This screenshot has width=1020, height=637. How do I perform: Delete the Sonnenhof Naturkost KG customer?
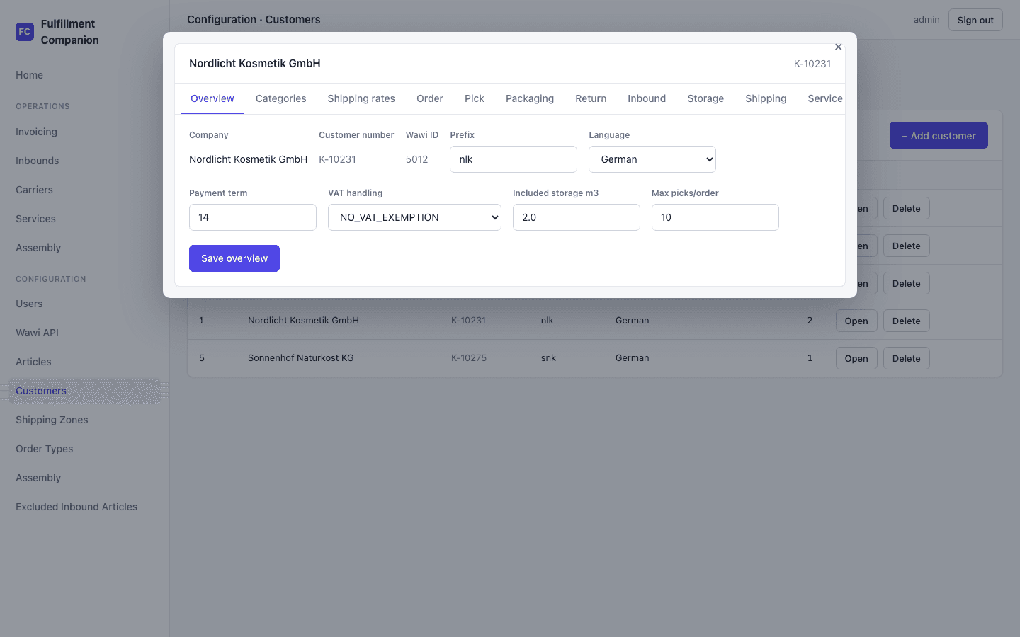(x=907, y=358)
